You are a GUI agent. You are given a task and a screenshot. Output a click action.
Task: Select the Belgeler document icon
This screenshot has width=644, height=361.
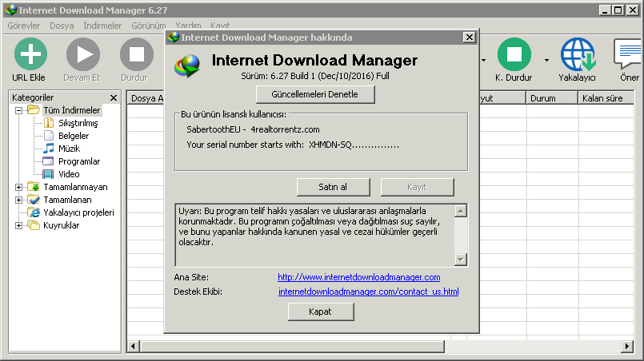49,136
